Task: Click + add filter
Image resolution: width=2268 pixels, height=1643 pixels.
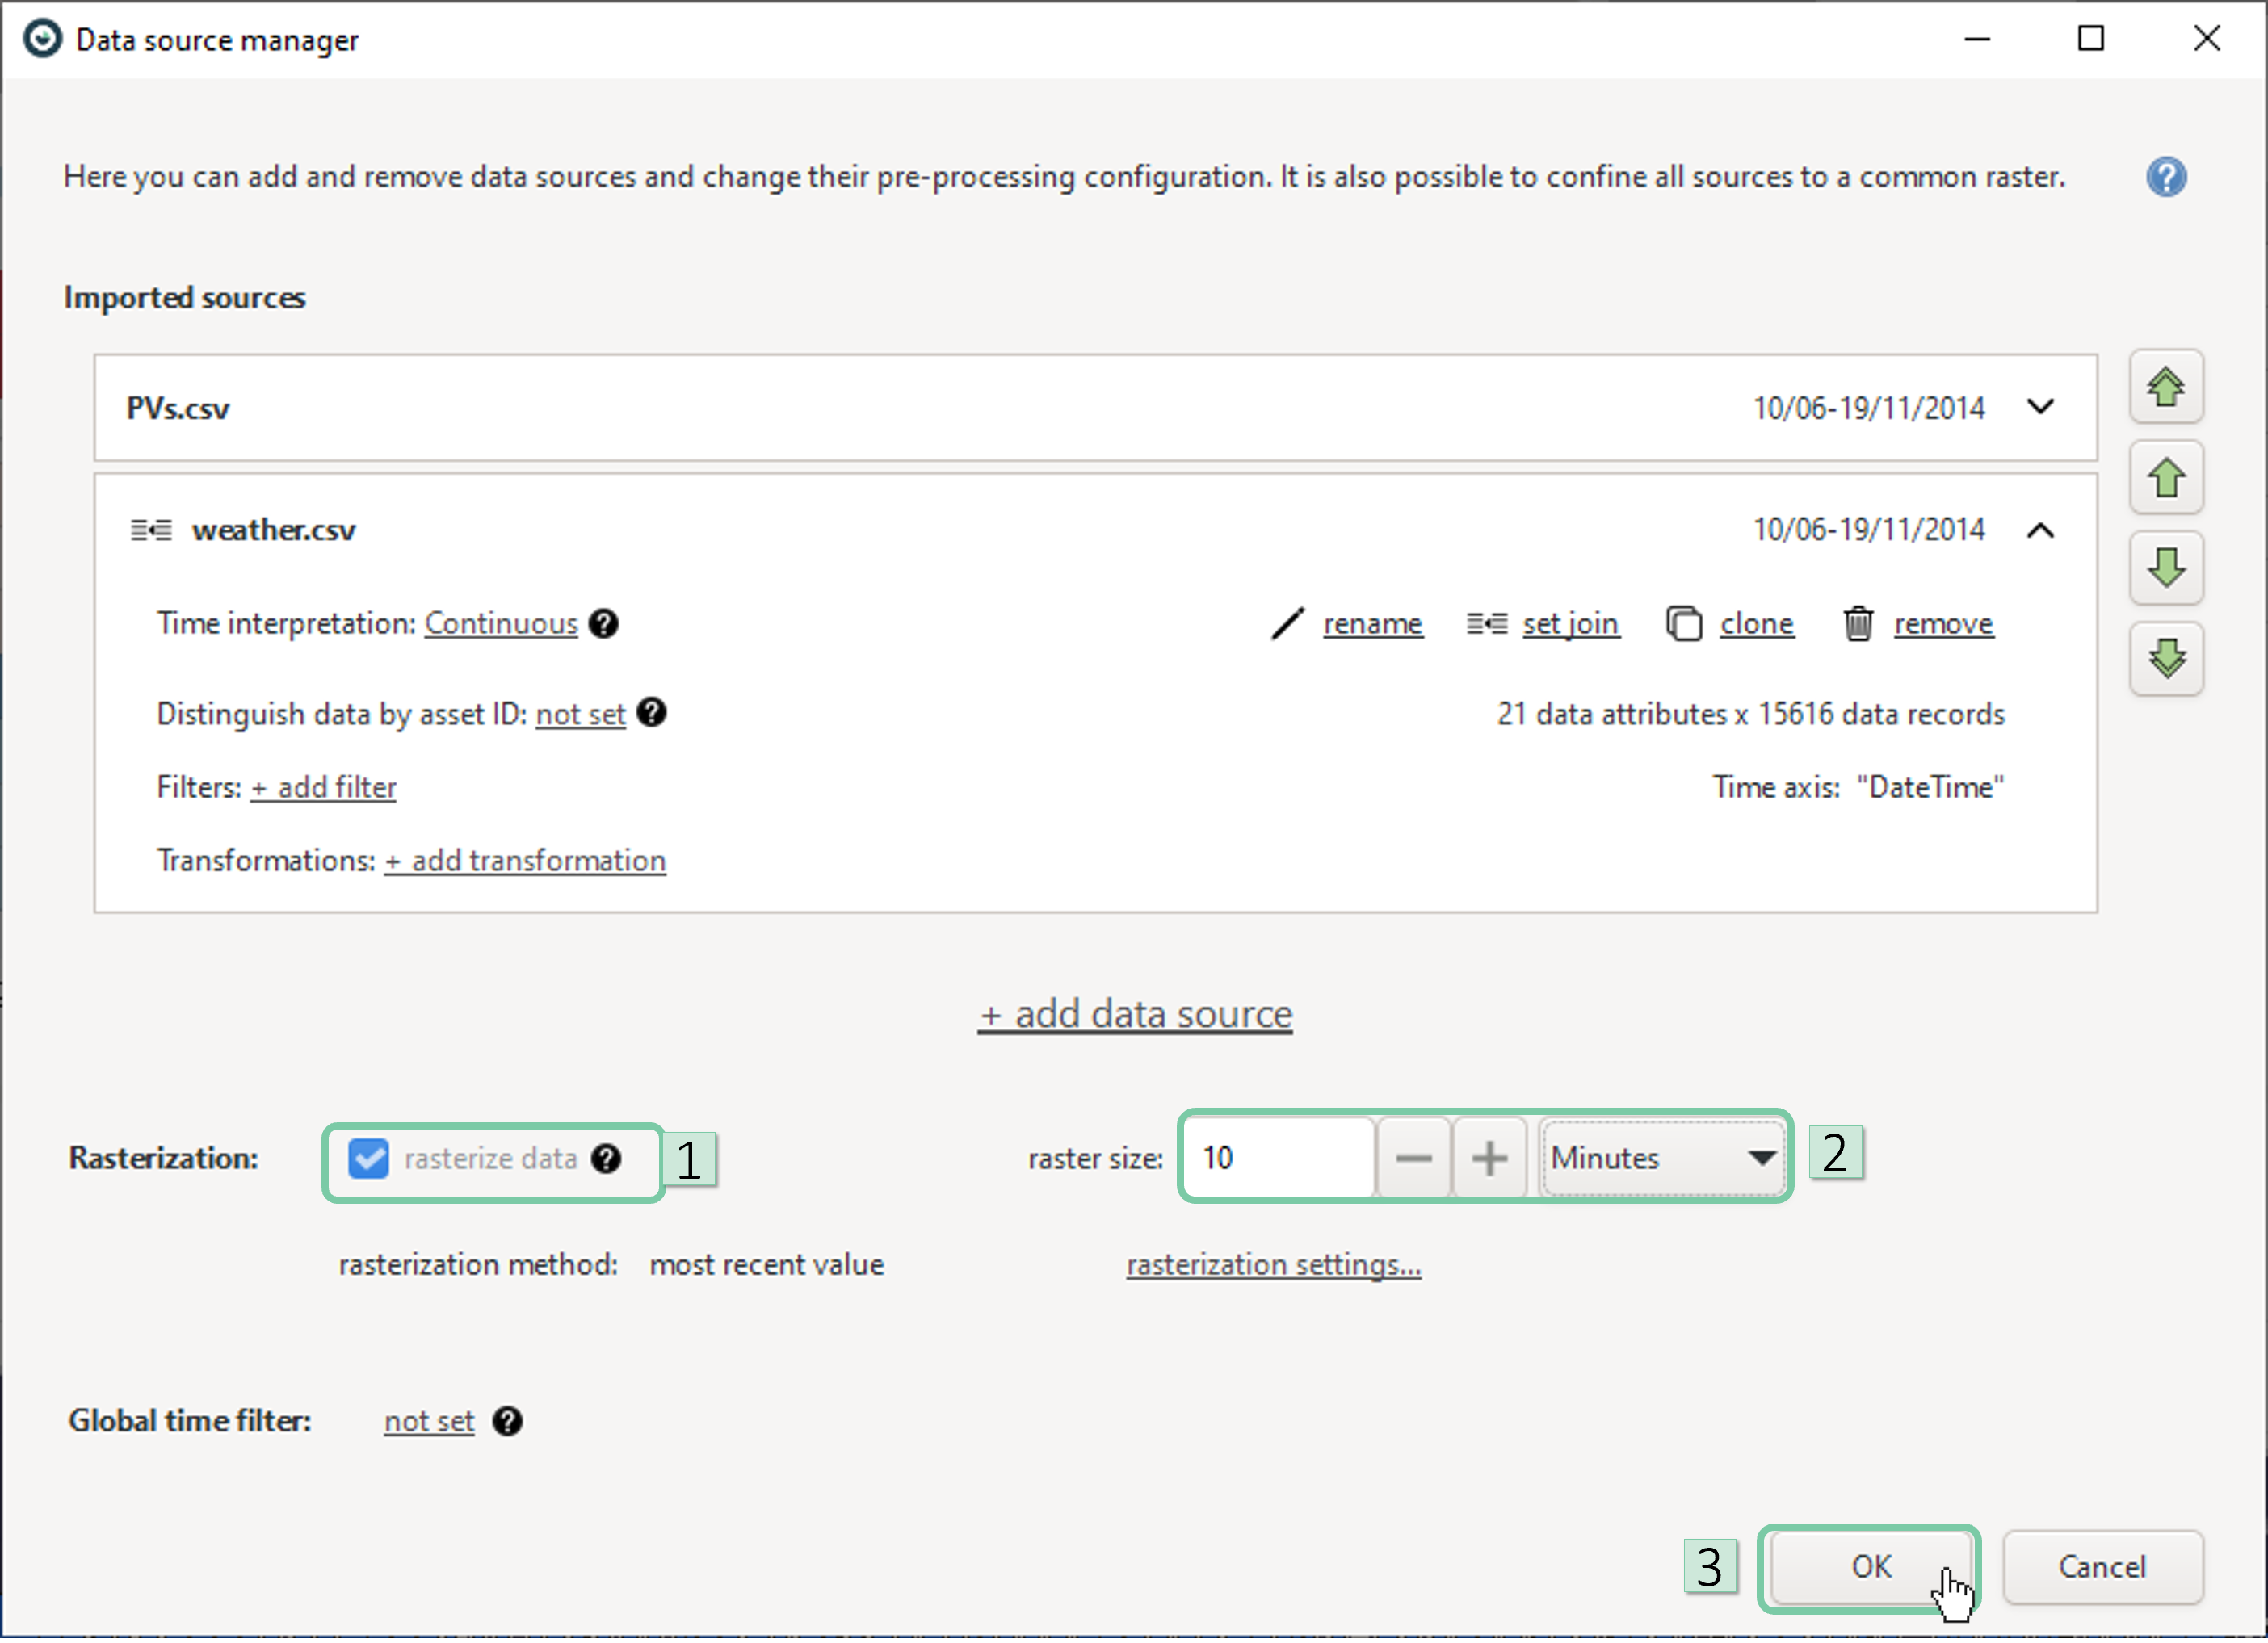Action: (x=323, y=787)
